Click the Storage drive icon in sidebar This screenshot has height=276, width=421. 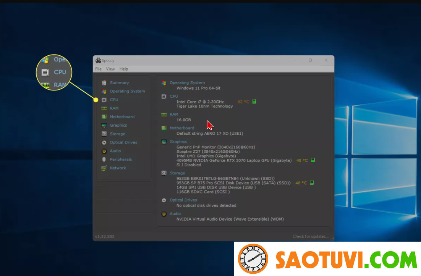point(104,134)
